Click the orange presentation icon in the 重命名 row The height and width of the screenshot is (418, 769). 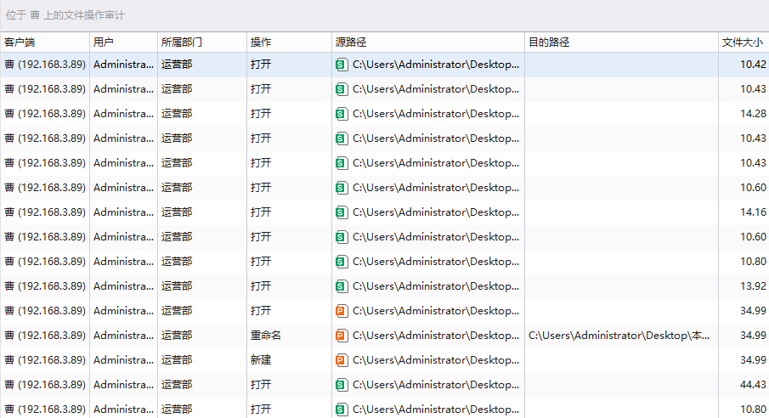click(342, 336)
